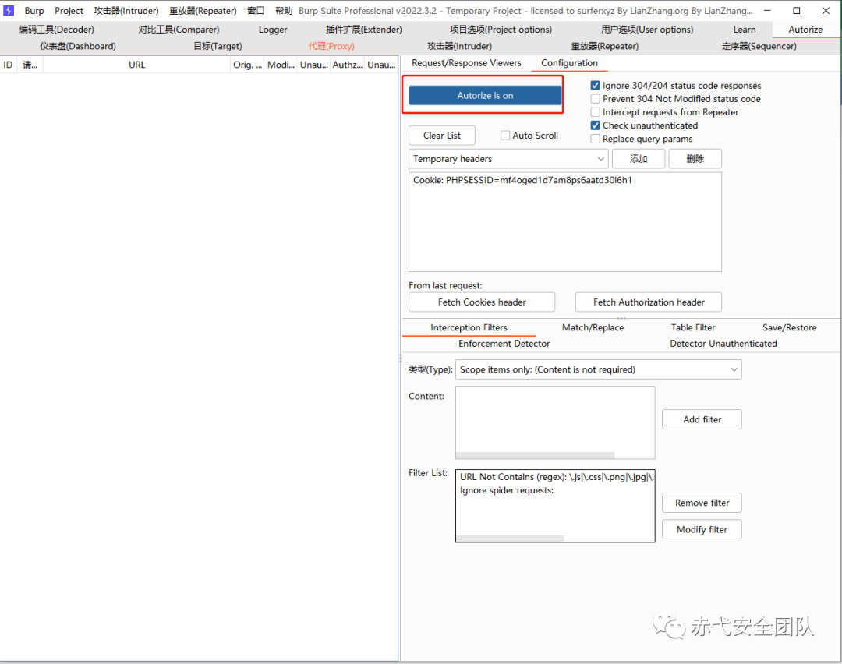Image resolution: width=842 pixels, height=664 pixels.
Task: Switch to the 对比工具(Comparer) tab
Action: click(179, 30)
